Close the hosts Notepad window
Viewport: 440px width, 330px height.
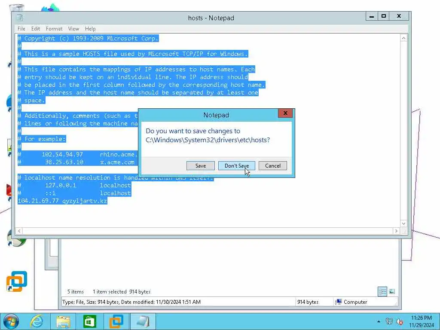point(399,16)
